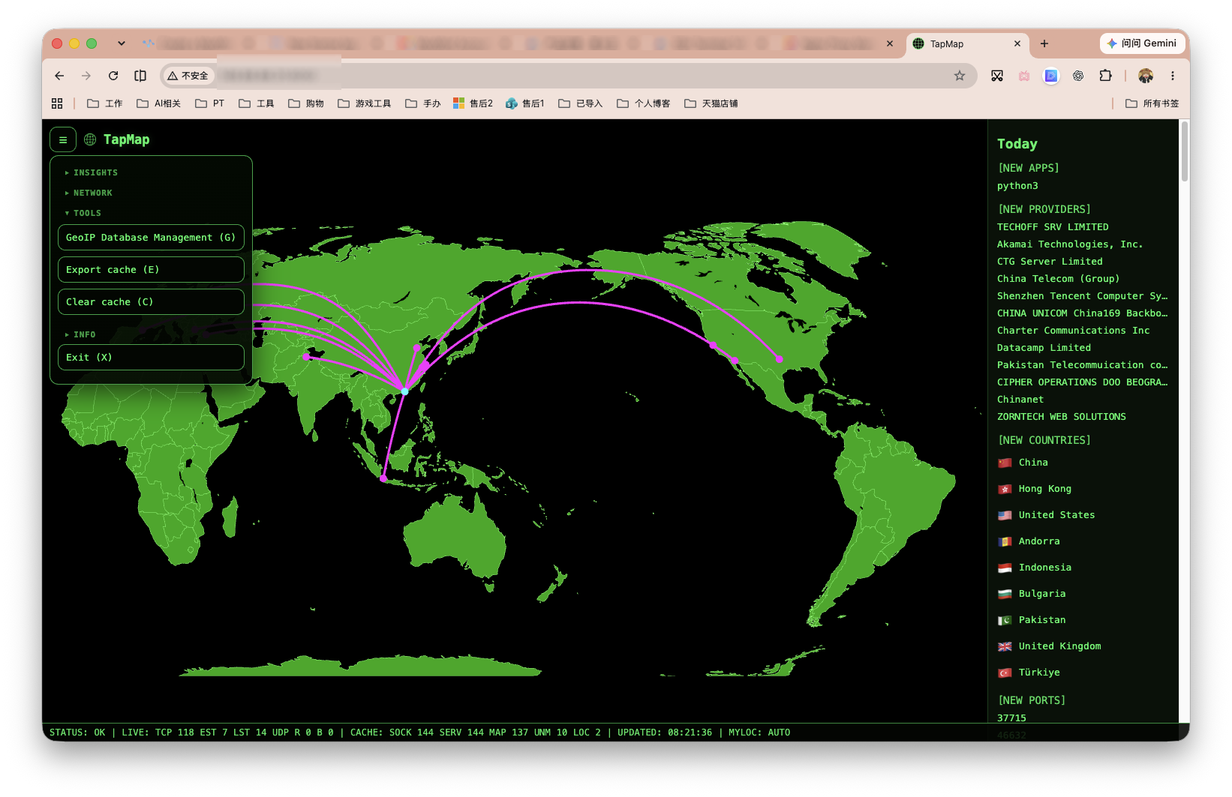This screenshot has width=1232, height=797.
Task: Select Charter Communications Inc provider
Action: [x=1073, y=331]
